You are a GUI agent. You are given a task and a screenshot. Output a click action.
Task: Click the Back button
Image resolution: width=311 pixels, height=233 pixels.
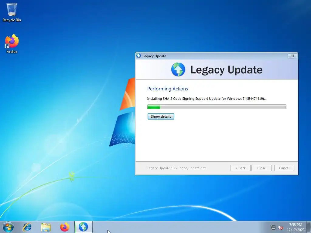(241, 168)
